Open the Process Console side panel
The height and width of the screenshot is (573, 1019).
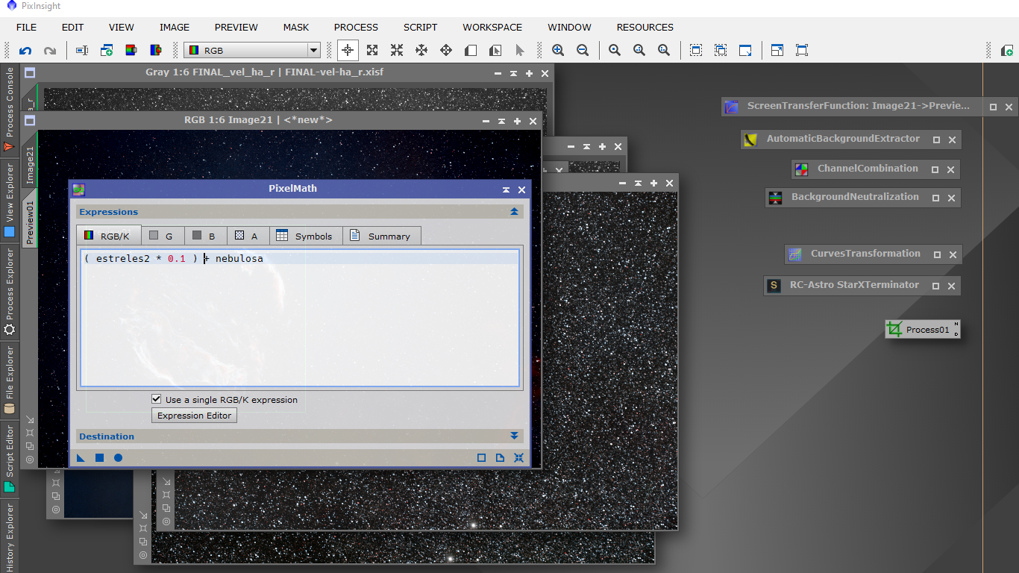tap(9, 109)
